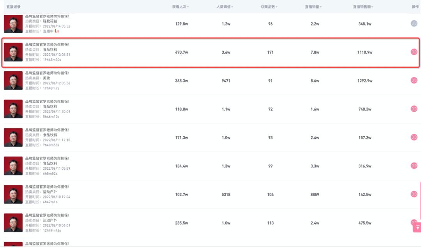421x248 pixels.
Task: Sort by 观看人次 column header
Action: coord(180,7)
